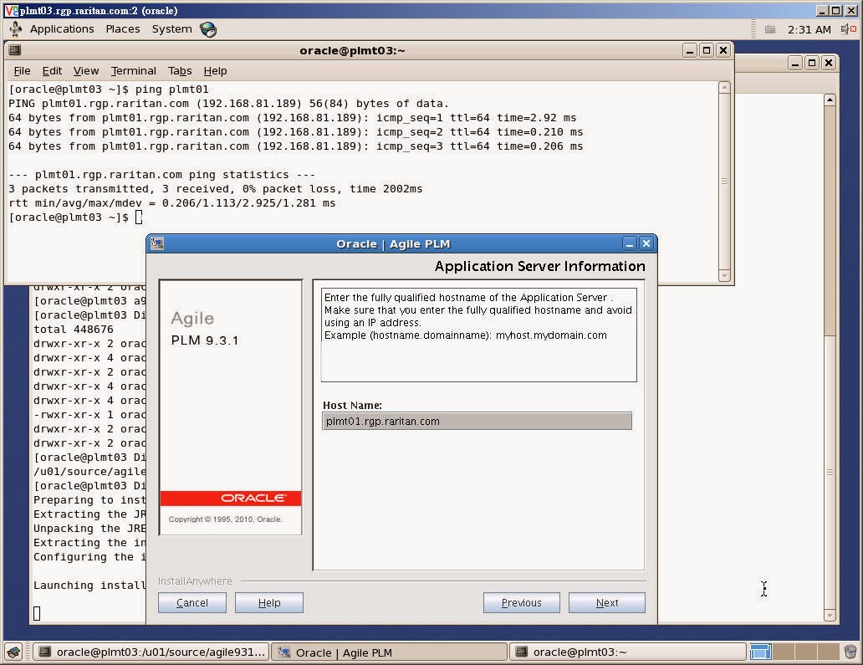863x665 pixels.
Task: Maximize the oracle@plmt03:~ terminal window
Action: (x=707, y=51)
